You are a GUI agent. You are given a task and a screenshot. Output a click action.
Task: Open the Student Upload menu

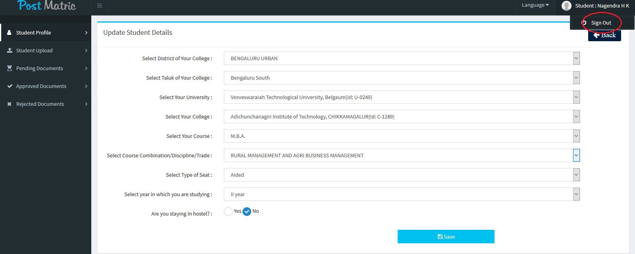(x=46, y=50)
